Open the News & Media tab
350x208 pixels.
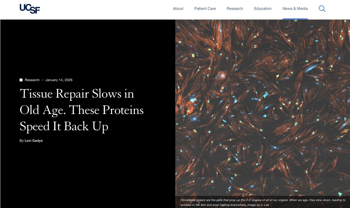pyautogui.click(x=295, y=9)
